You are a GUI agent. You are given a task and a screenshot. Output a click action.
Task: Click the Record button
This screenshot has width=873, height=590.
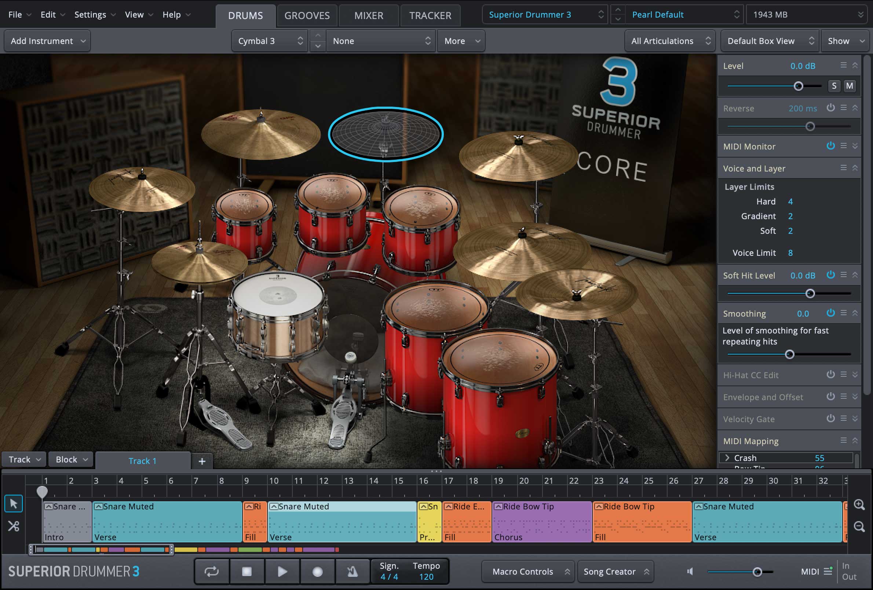point(317,572)
